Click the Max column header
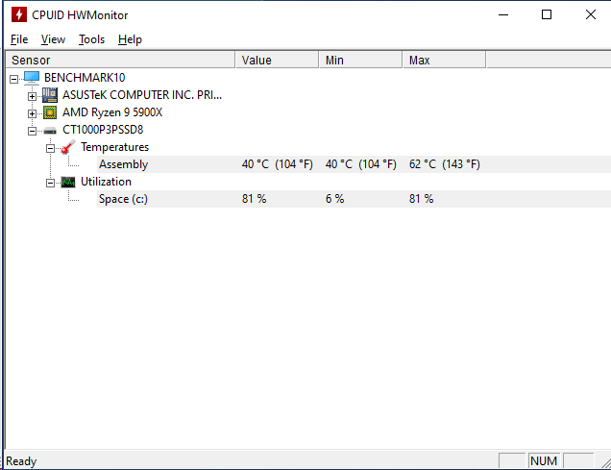 point(444,60)
